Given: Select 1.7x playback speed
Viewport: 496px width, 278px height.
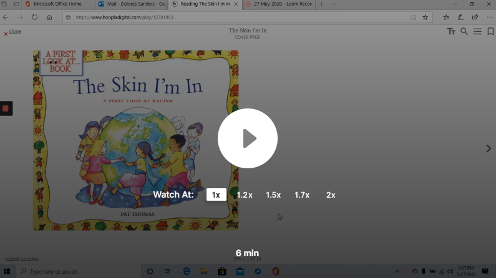Looking at the screenshot, I should pos(302,195).
